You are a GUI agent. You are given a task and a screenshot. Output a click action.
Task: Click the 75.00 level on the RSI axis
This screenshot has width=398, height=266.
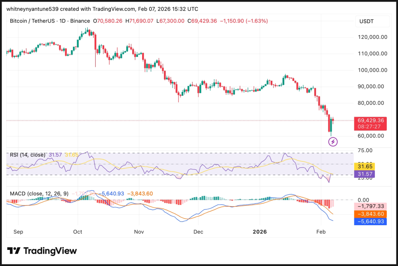tap(365, 151)
